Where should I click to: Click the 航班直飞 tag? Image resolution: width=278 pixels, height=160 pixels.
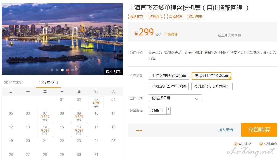(156, 17)
